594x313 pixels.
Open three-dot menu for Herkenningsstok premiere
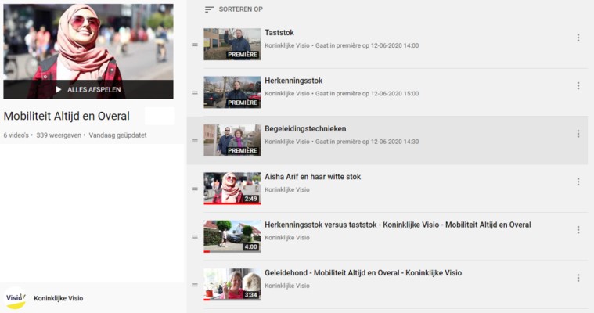[578, 85]
